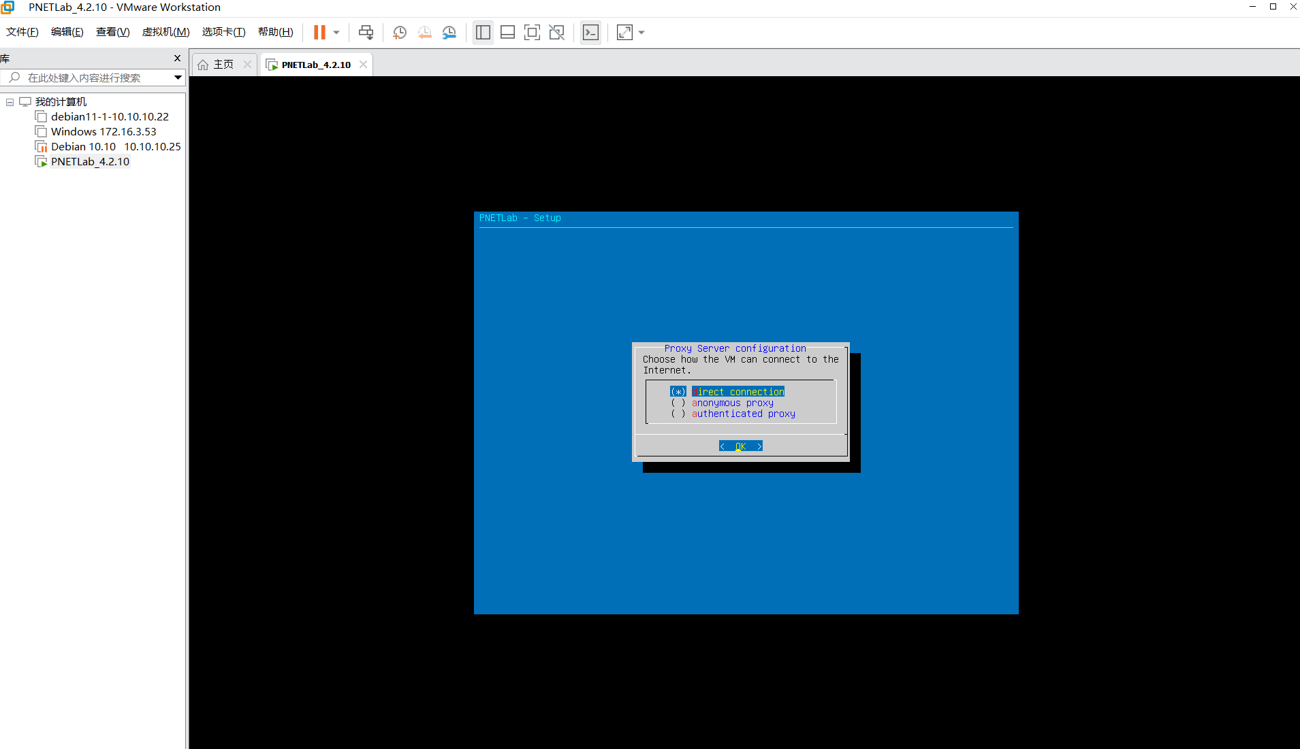Close the library panel

coord(177,59)
